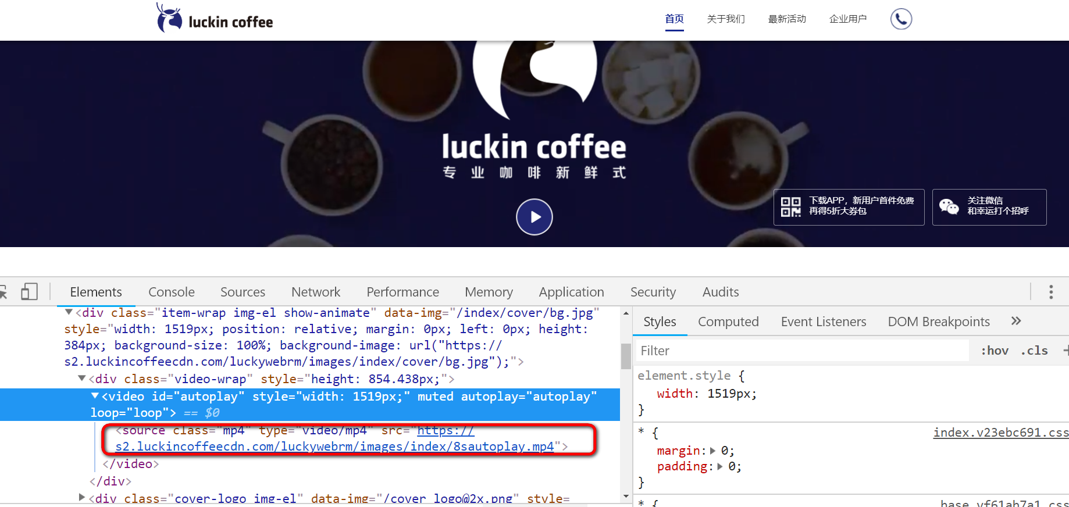Expand the cover-logo div node

click(x=82, y=498)
